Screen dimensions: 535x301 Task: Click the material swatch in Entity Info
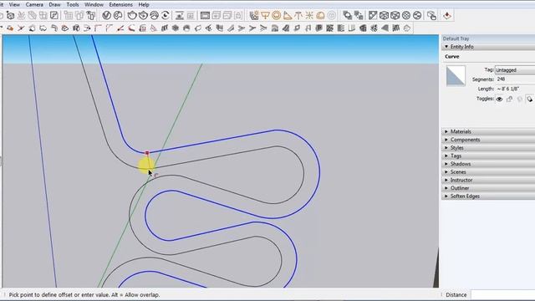(456, 76)
